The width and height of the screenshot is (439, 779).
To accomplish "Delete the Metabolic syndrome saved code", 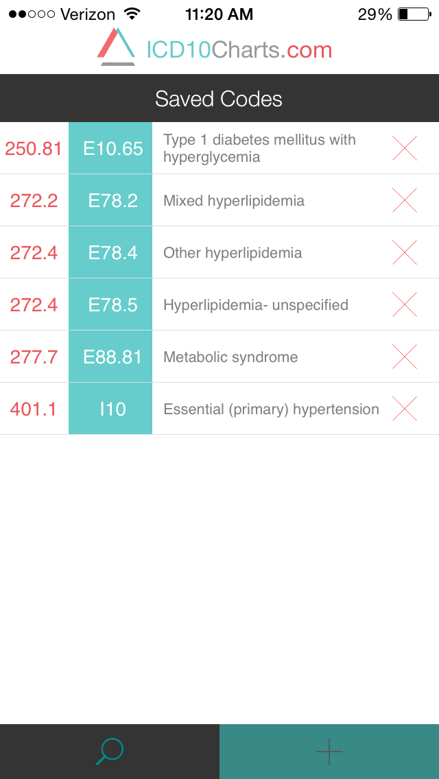I will (404, 357).
